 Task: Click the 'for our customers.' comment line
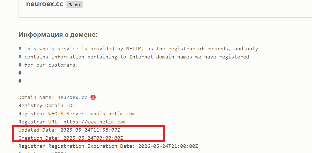pos(48,65)
